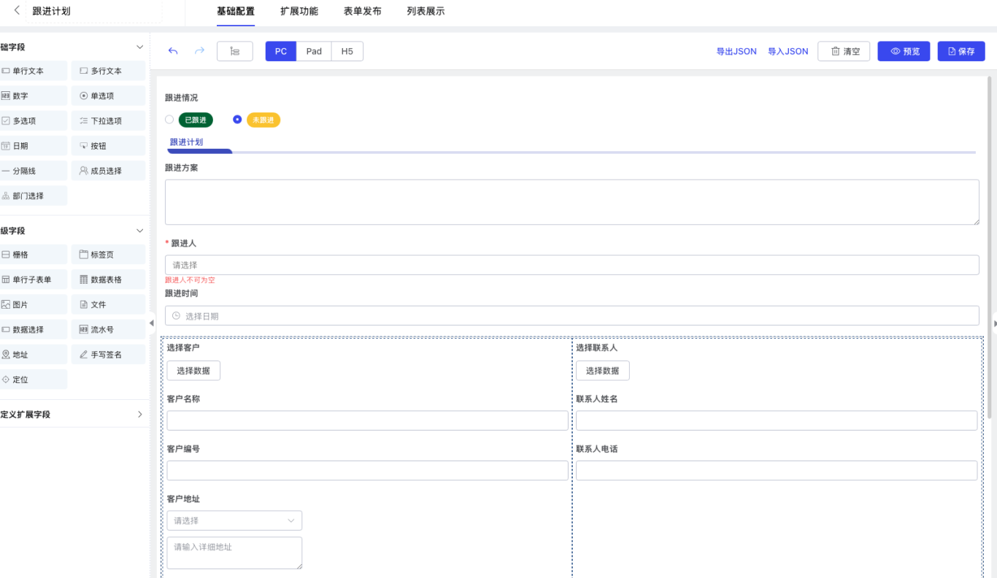Image resolution: width=997 pixels, height=578 pixels.
Task: Click the back arrow next to 跟进计划
Action: [x=17, y=11]
